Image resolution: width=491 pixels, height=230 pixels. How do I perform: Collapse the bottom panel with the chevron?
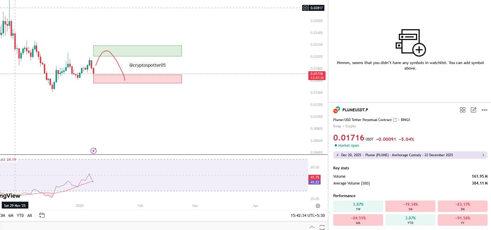point(312,227)
